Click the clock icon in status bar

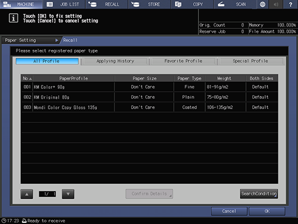(4, 221)
